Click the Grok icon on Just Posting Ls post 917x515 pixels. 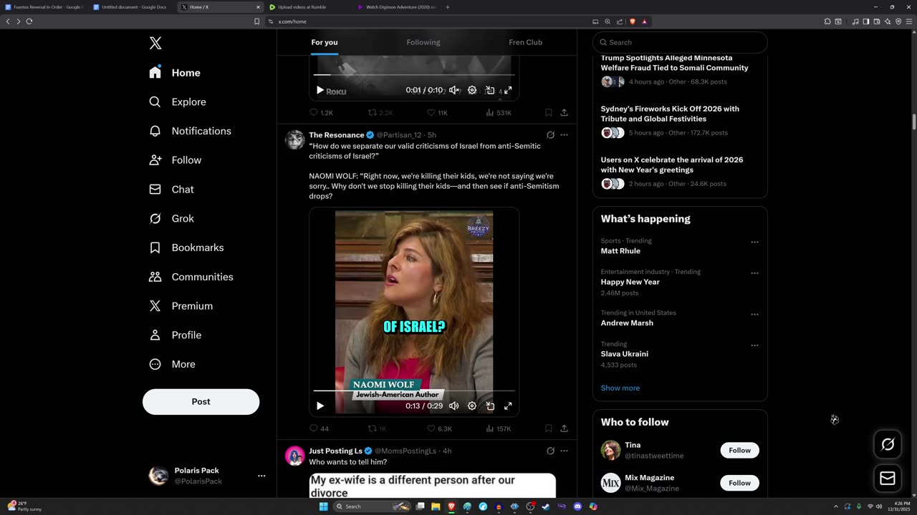click(x=550, y=451)
